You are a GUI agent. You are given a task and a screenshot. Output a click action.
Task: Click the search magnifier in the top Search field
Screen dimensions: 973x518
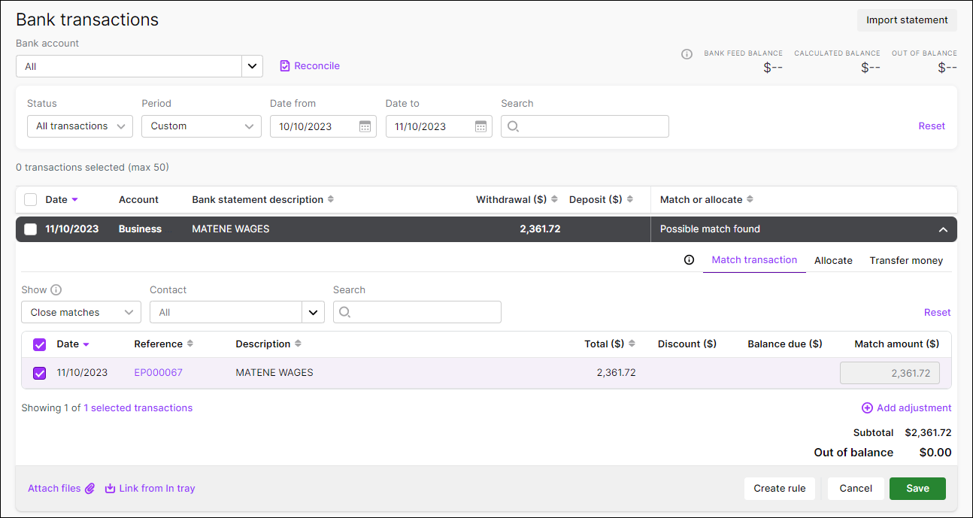[513, 126]
